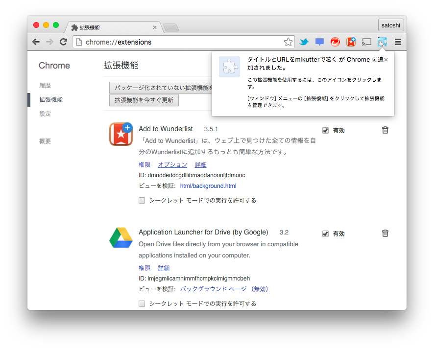The width and height of the screenshot is (434, 349).
Task: Open 詳細 link for Add to Wunderlist
Action: 201,165
